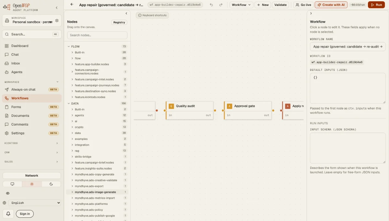
Task: Expand the skills-bridge node group
Action: tap(97, 157)
